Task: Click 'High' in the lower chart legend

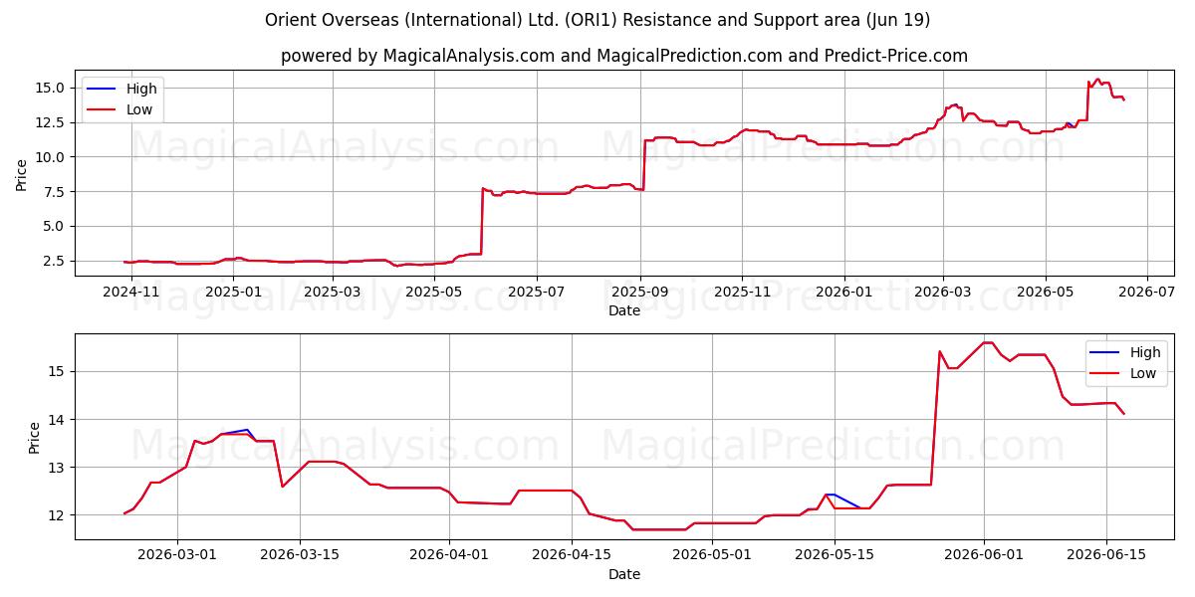Action: click(1145, 352)
